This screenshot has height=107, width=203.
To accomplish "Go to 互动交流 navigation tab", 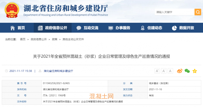I will [88, 28].
